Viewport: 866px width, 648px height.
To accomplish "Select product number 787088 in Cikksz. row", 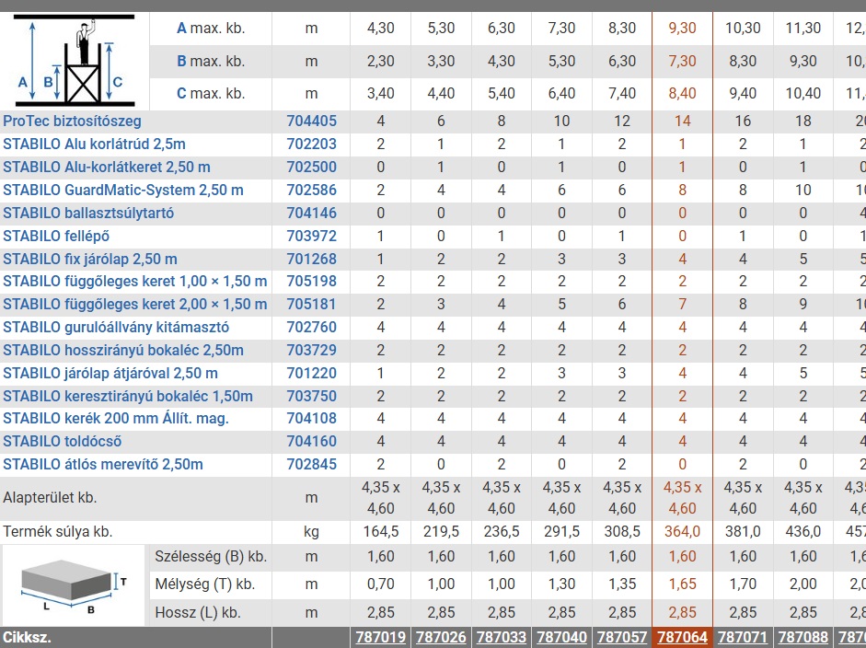I will tap(803, 638).
